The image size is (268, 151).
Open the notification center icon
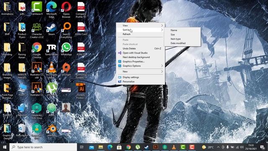263,147
